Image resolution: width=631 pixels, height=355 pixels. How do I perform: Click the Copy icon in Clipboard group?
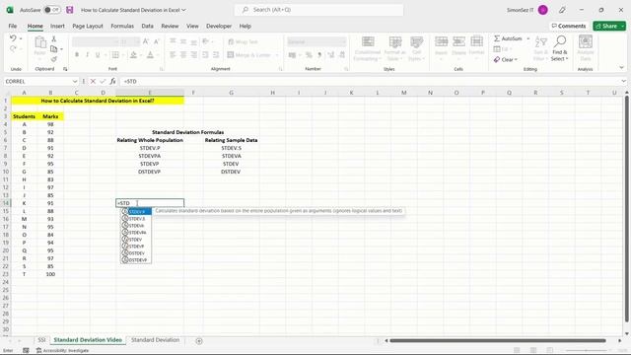point(53,48)
